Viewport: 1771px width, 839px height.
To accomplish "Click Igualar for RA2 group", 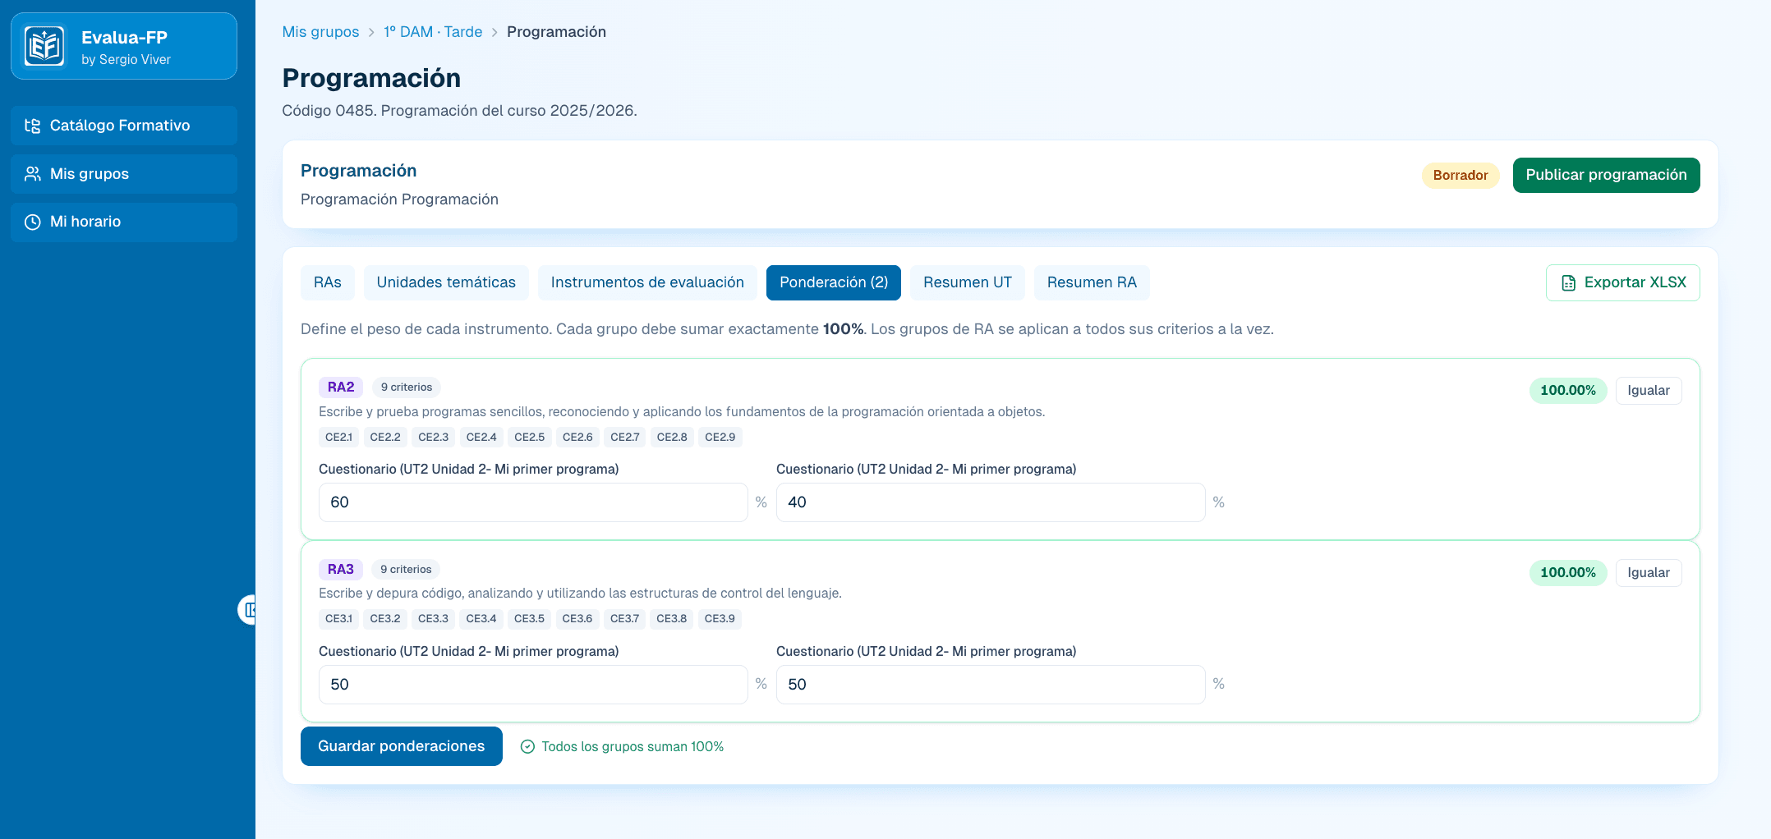I will (x=1648, y=391).
